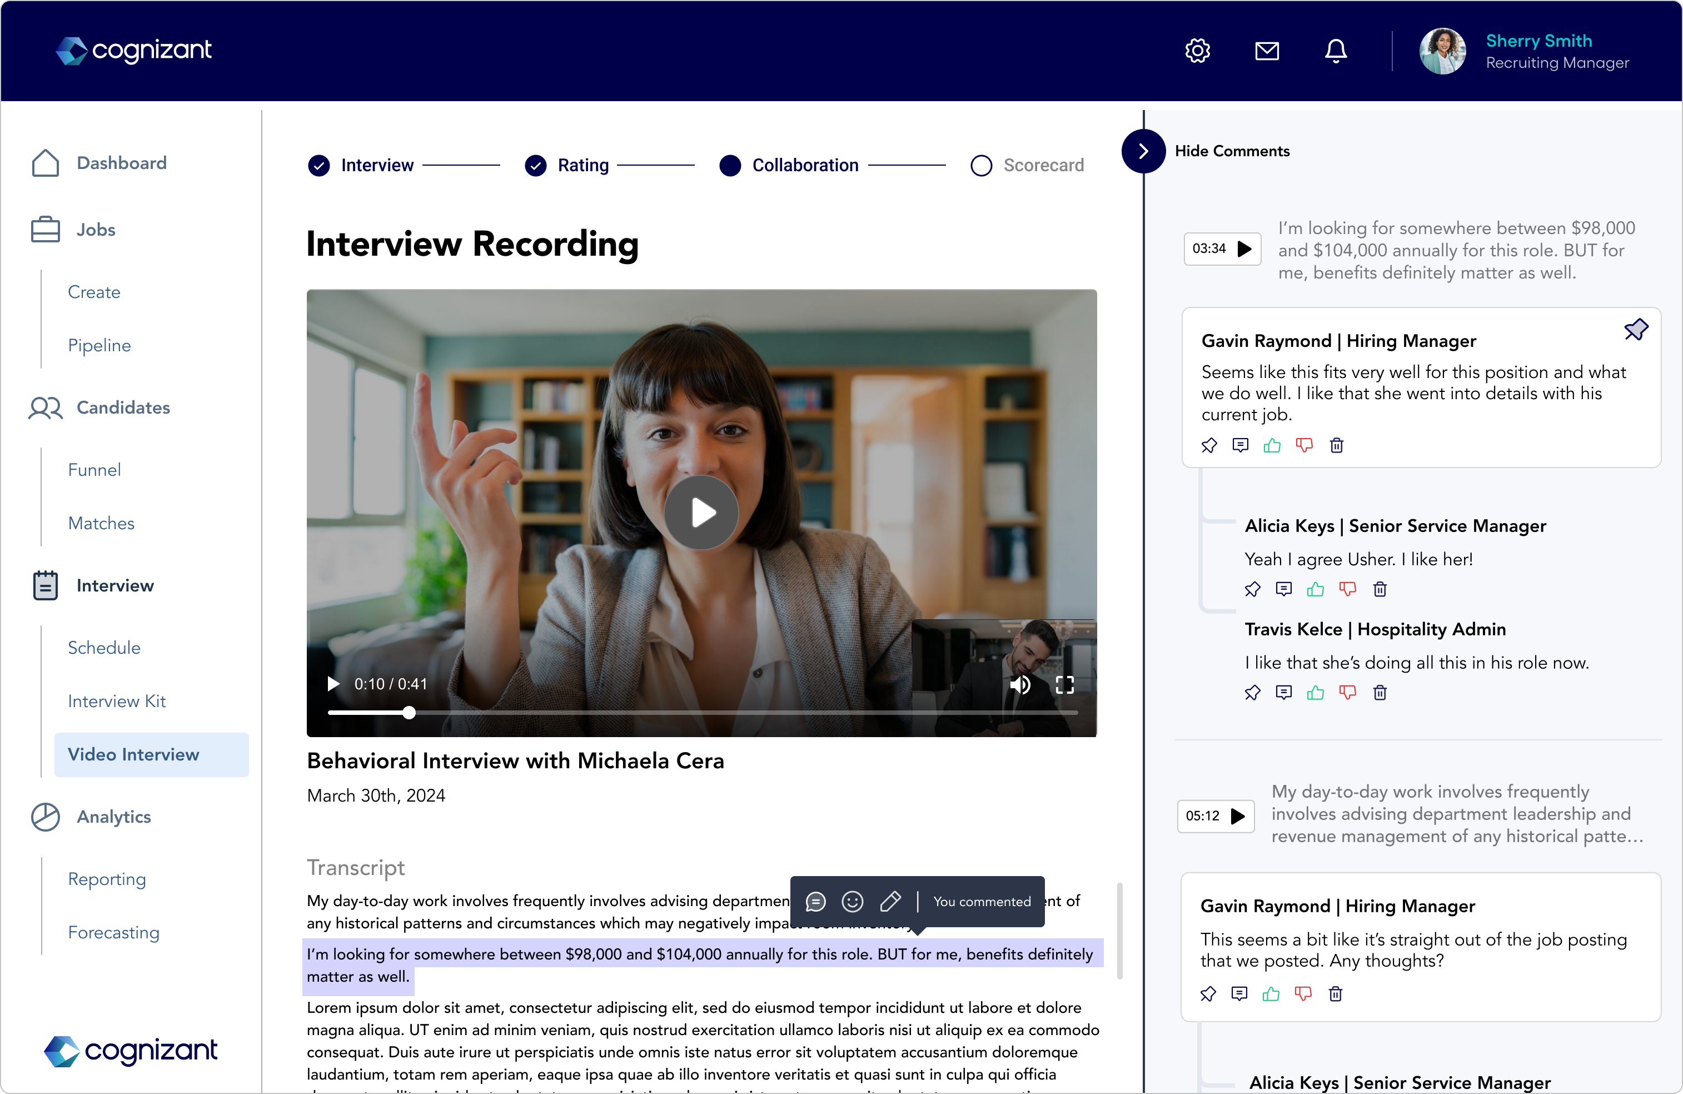Viewport: 1683px width, 1094px height.
Task: Enter fullscreen video mode
Action: pyautogui.click(x=1064, y=684)
